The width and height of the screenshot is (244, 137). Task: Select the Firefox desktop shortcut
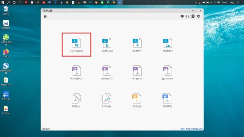pyautogui.click(x=6, y=53)
